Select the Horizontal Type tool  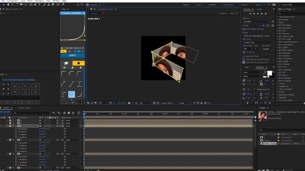pos(39,4)
